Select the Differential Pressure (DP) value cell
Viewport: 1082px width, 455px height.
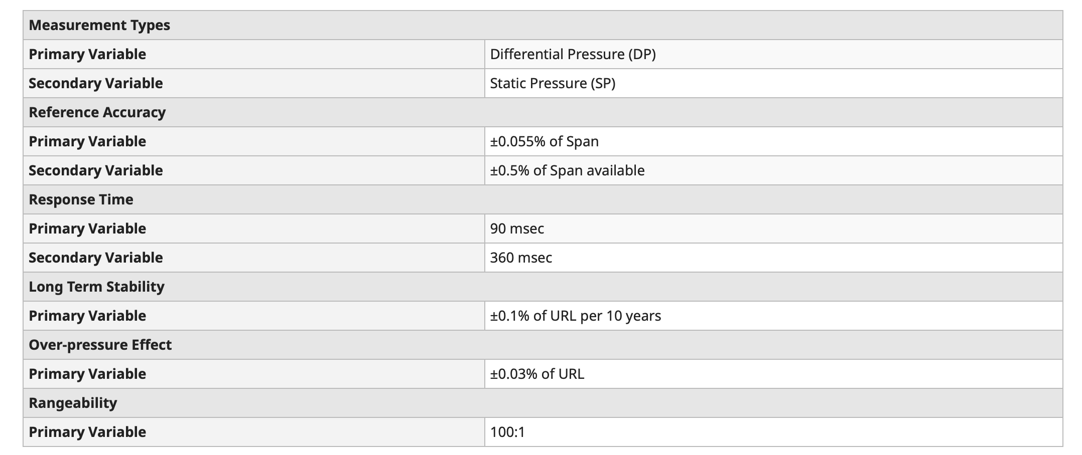tap(573, 54)
